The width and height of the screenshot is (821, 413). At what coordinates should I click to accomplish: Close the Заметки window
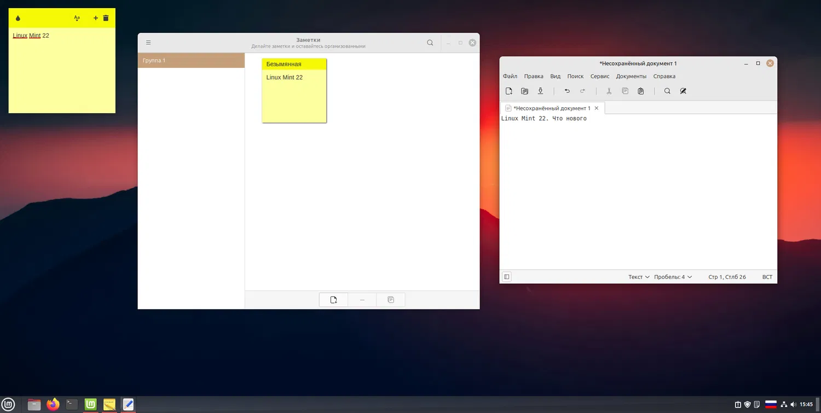coord(472,43)
